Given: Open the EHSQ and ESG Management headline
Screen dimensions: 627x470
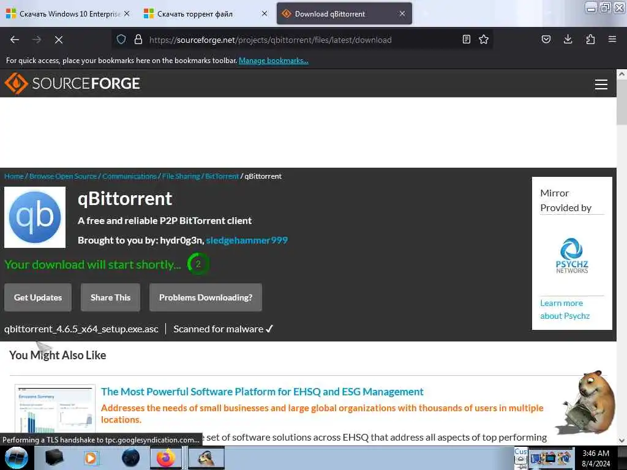Looking at the screenshot, I should pyautogui.click(x=262, y=392).
